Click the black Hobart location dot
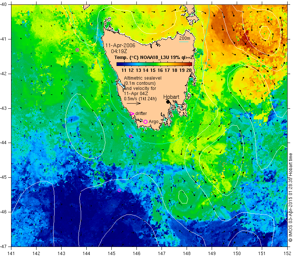Screen dimensions: 295x258 (168, 102)
